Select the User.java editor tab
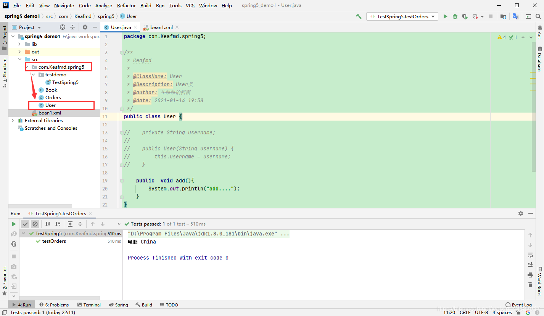The height and width of the screenshot is (316, 544). click(120, 27)
